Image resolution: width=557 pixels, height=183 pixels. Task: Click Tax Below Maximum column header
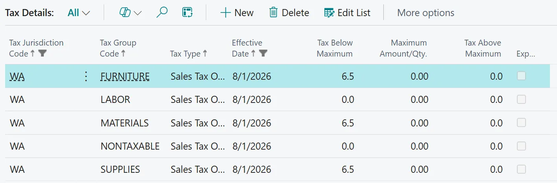(335, 48)
